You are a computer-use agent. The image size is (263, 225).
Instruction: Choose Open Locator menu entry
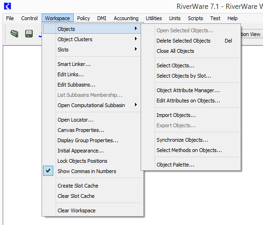[92, 120]
